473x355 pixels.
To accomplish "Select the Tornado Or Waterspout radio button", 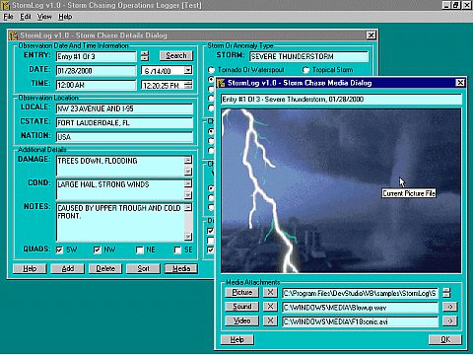I will tap(211, 70).
